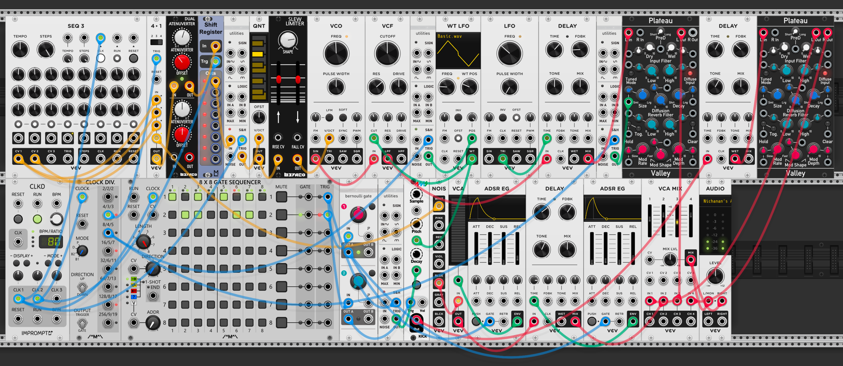Screen dimensions: 843x366
Task: Adjust the AUDIO LEVEL knob
Action: [715, 277]
